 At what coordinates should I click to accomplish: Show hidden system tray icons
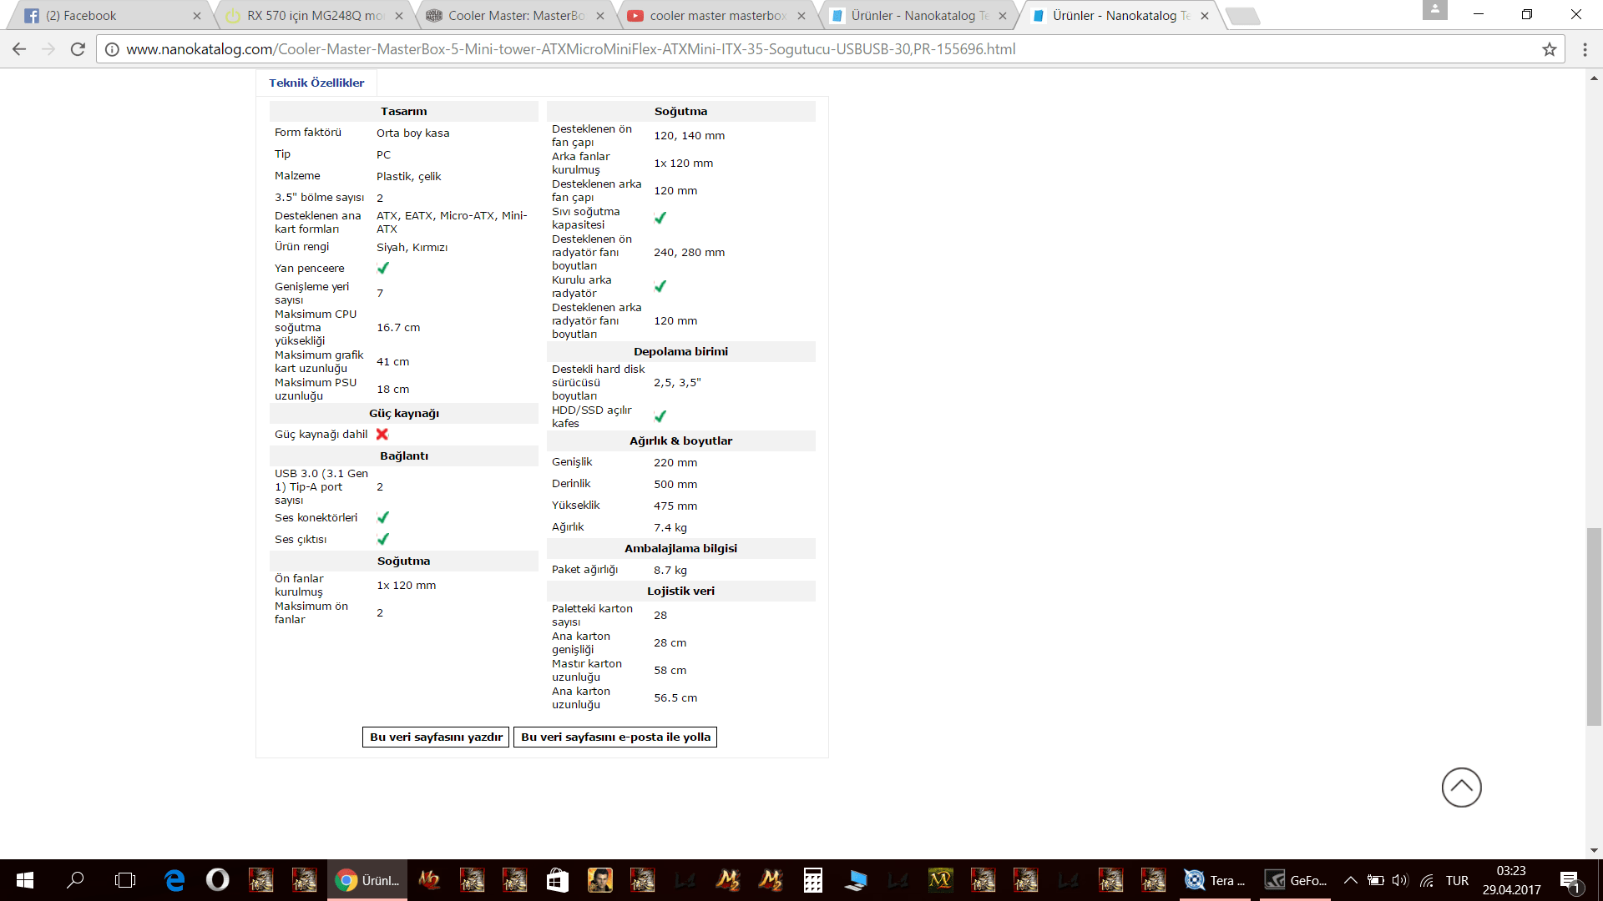pos(1350,880)
